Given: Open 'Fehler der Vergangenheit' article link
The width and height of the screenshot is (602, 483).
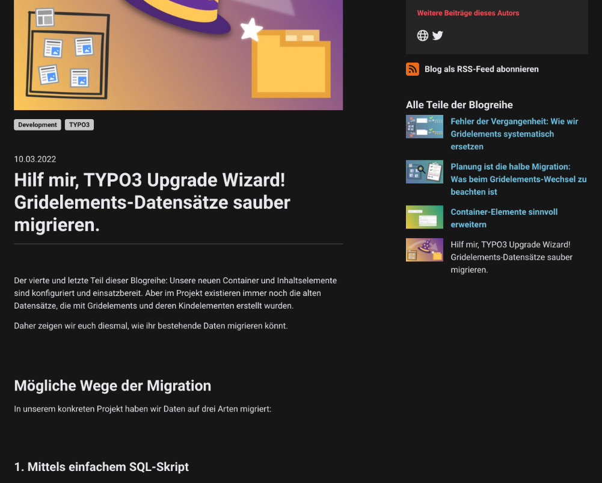Looking at the screenshot, I should click(514, 134).
